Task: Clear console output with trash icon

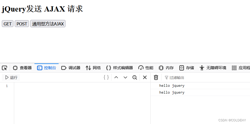Action: pos(156,77)
